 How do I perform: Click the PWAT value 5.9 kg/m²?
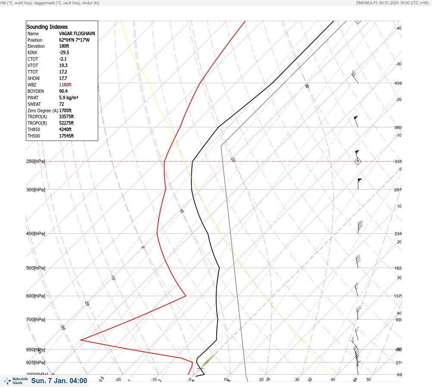[68, 98]
